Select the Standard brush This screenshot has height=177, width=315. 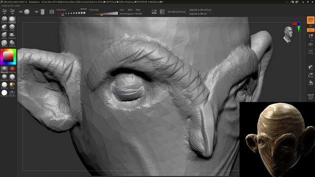click(4, 20)
